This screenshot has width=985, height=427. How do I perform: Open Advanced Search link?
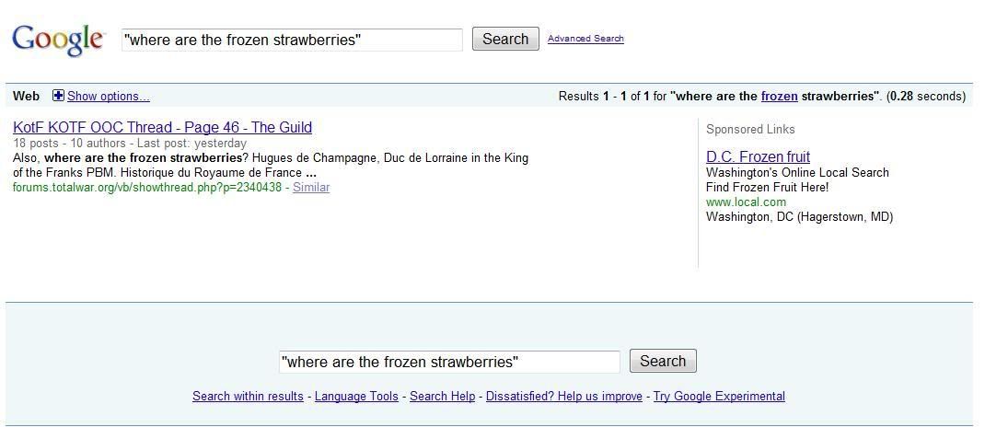pos(585,39)
